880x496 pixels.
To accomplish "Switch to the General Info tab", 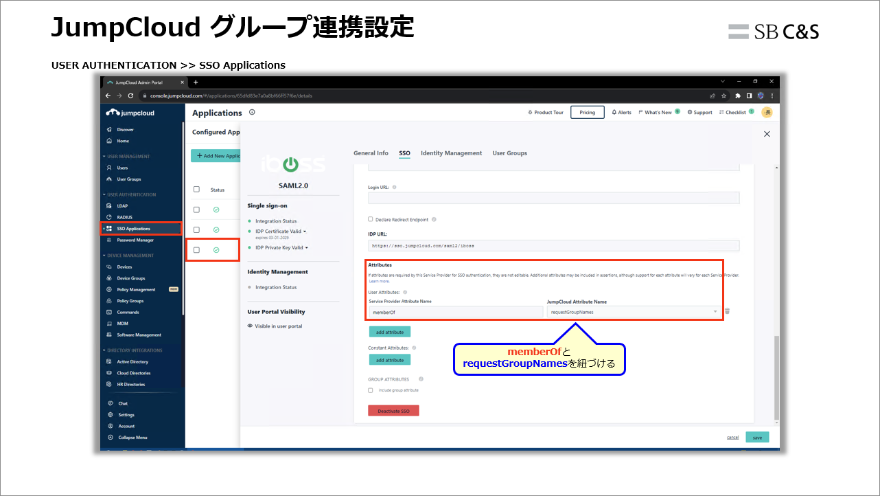I will [x=371, y=153].
